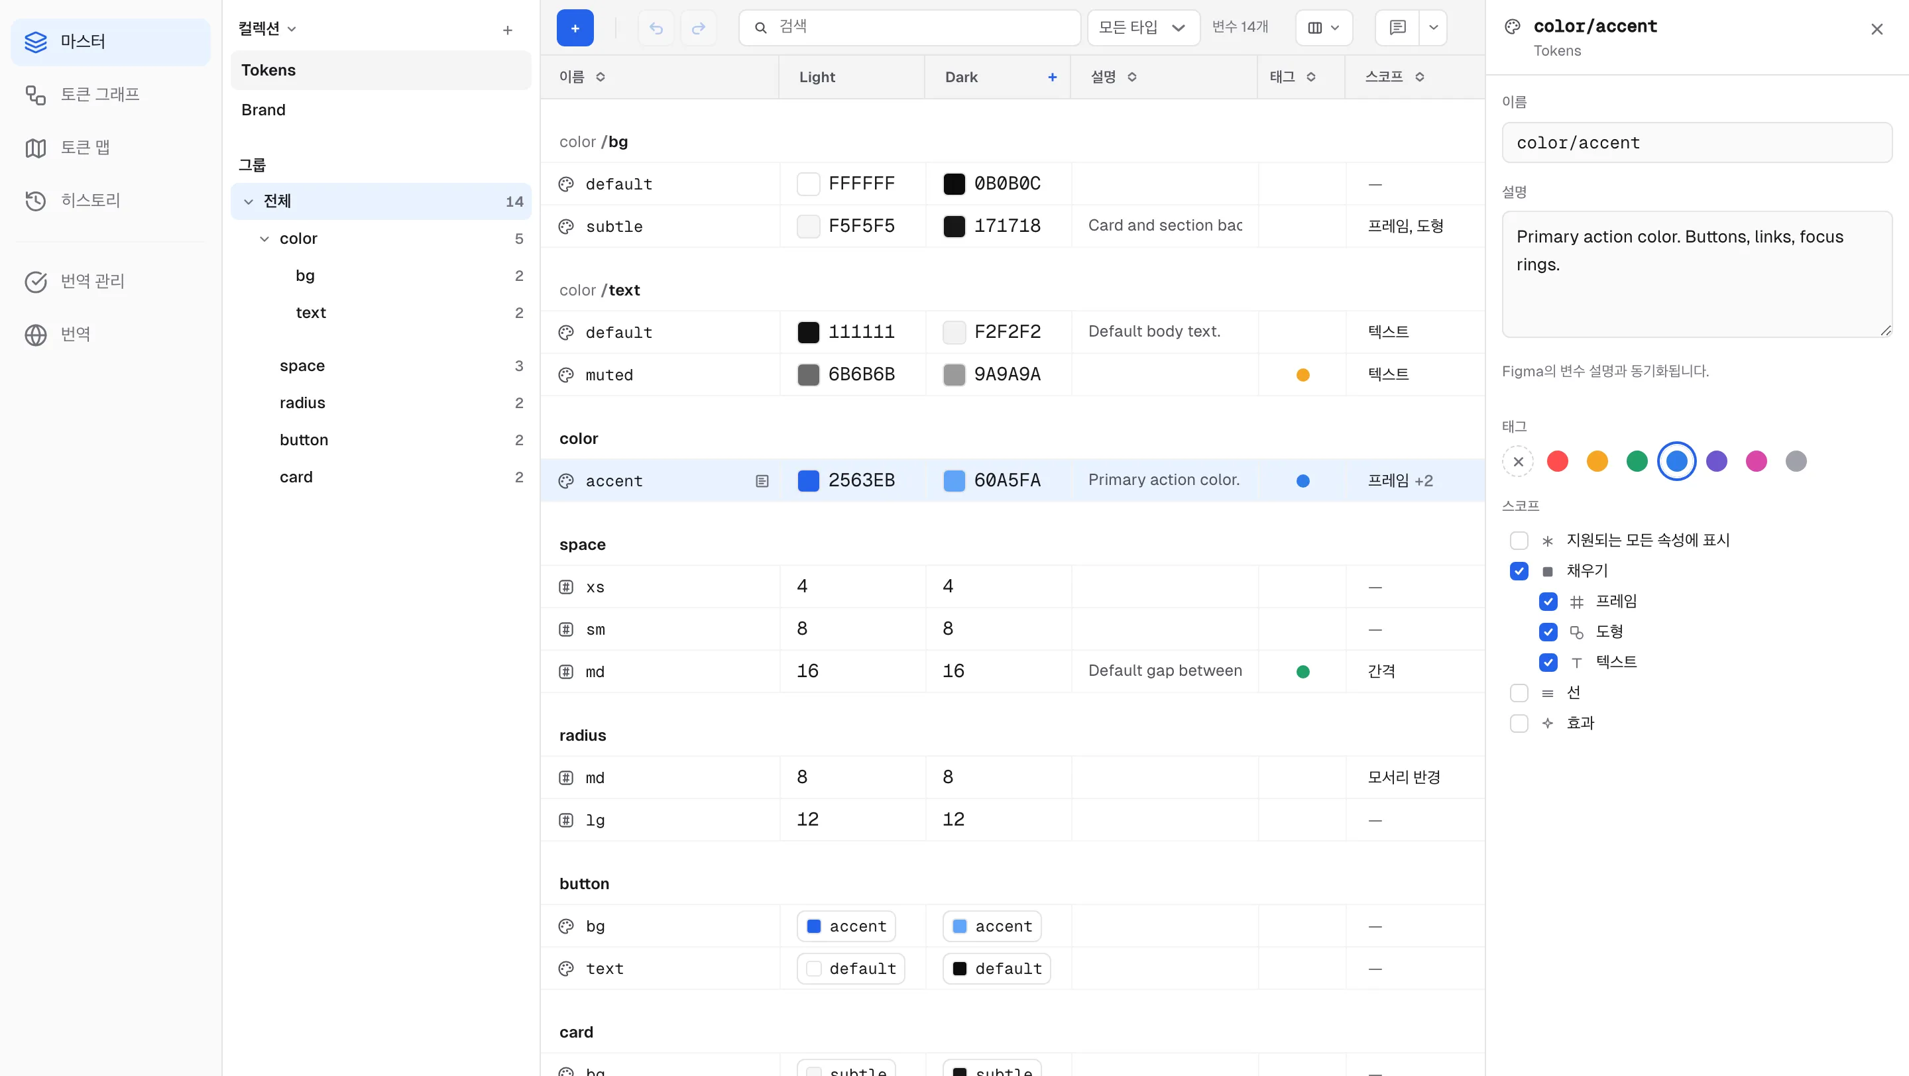The width and height of the screenshot is (1909, 1076).
Task: Select the Tokens collection
Action: click(x=381, y=70)
